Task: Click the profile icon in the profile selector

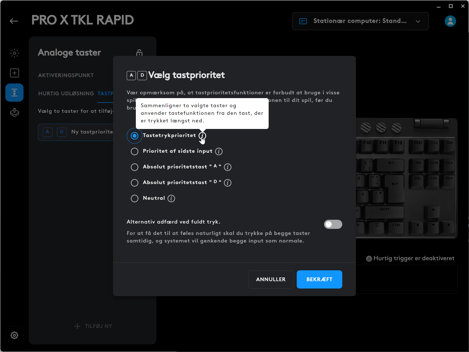Action: coord(303,21)
